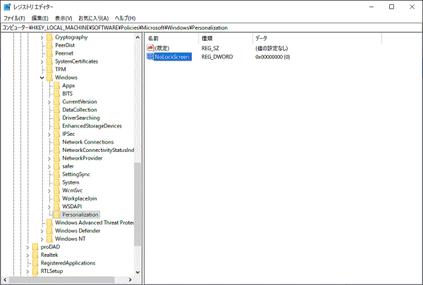Expand the Windows NT key
This screenshot has height=285, width=423.
pos(42,239)
